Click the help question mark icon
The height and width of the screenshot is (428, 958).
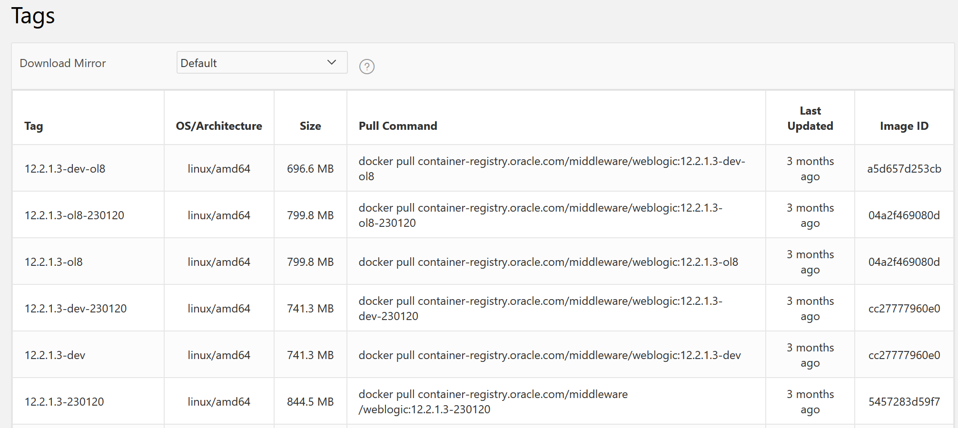(x=366, y=67)
